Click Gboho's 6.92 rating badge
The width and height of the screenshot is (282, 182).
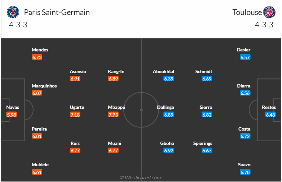[168, 151]
